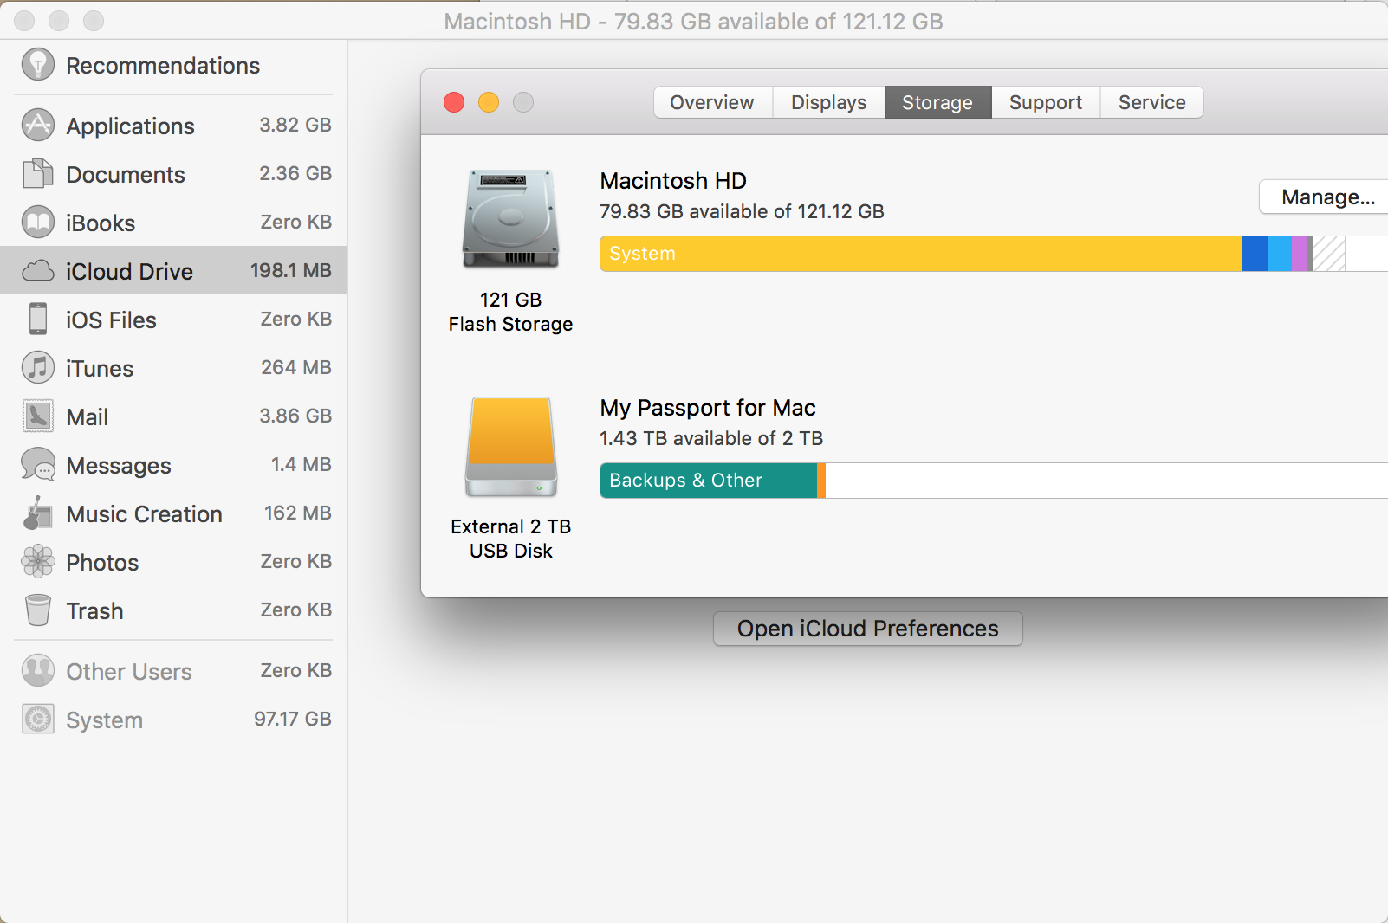Select iOS Files label in sidebar

(x=111, y=320)
